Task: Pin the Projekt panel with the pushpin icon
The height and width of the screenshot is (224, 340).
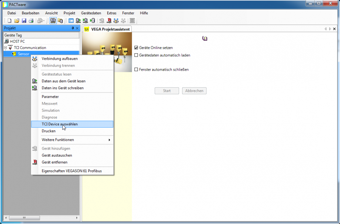Action: coord(73,28)
